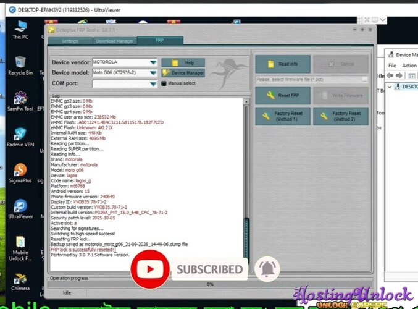The height and width of the screenshot is (309, 418).
Task: Click the greyed Write Firmware button
Action: [x=341, y=95]
